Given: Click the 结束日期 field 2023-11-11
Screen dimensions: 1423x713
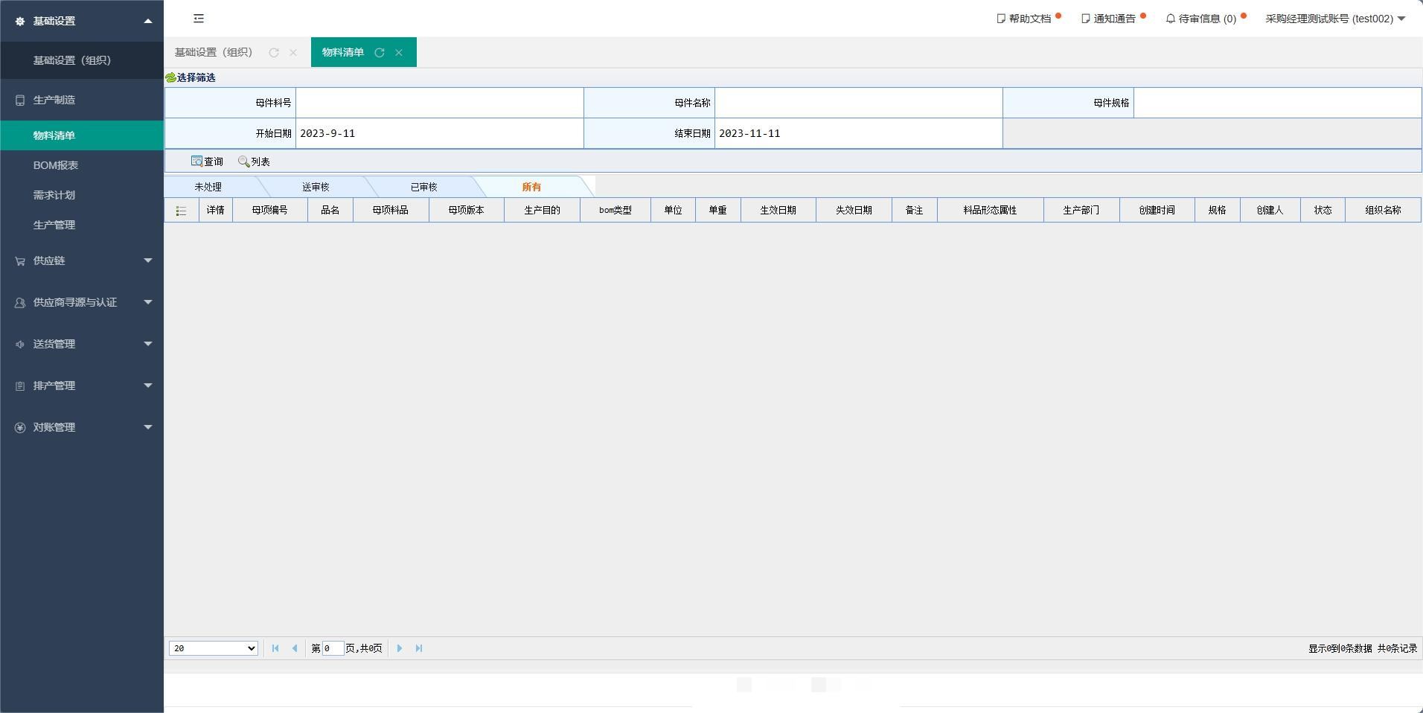Looking at the screenshot, I should [x=859, y=133].
